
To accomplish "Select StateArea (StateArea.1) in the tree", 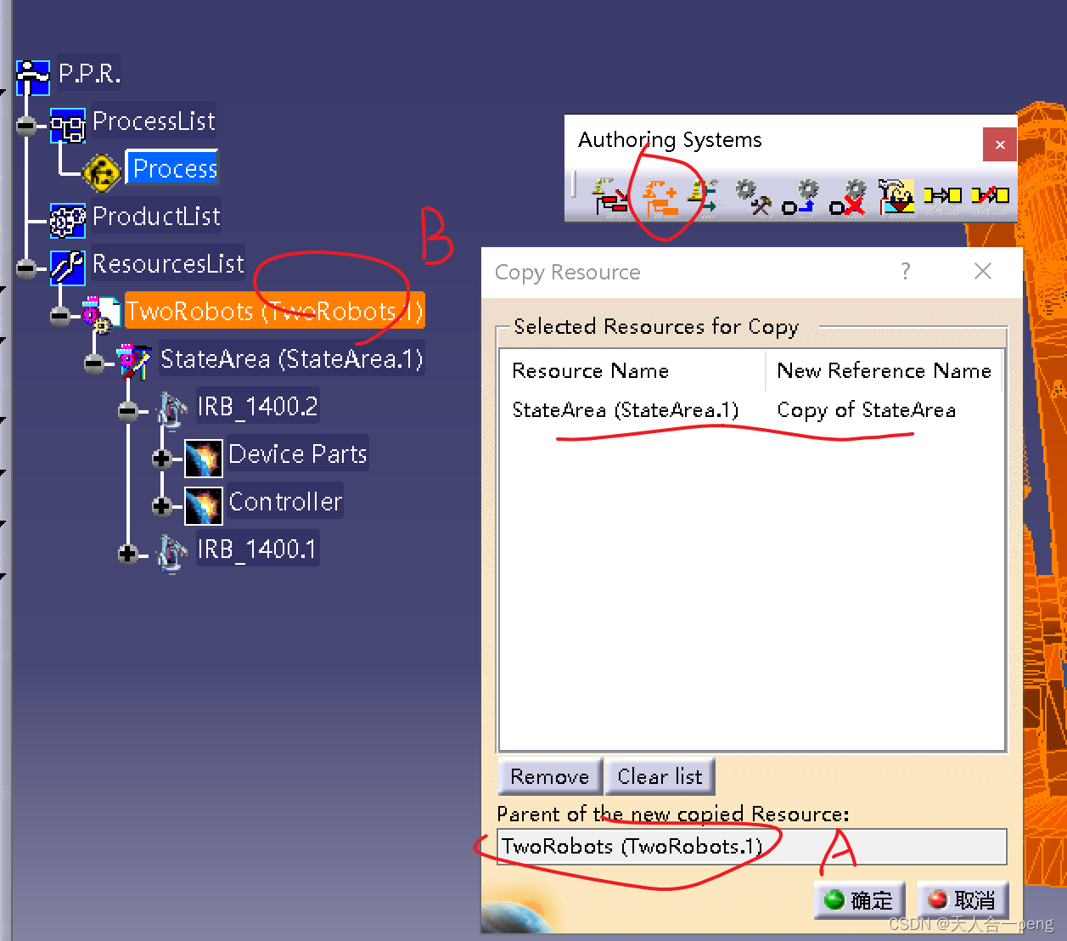I will pos(292,358).
